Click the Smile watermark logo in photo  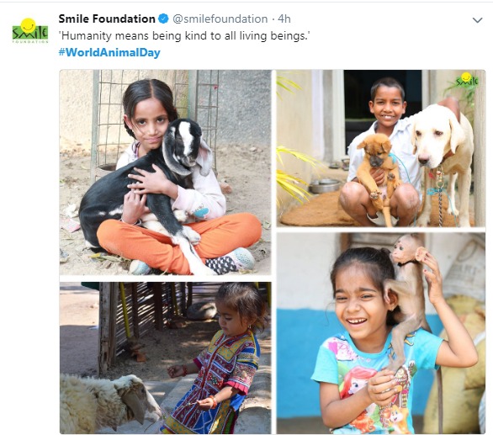click(x=467, y=80)
